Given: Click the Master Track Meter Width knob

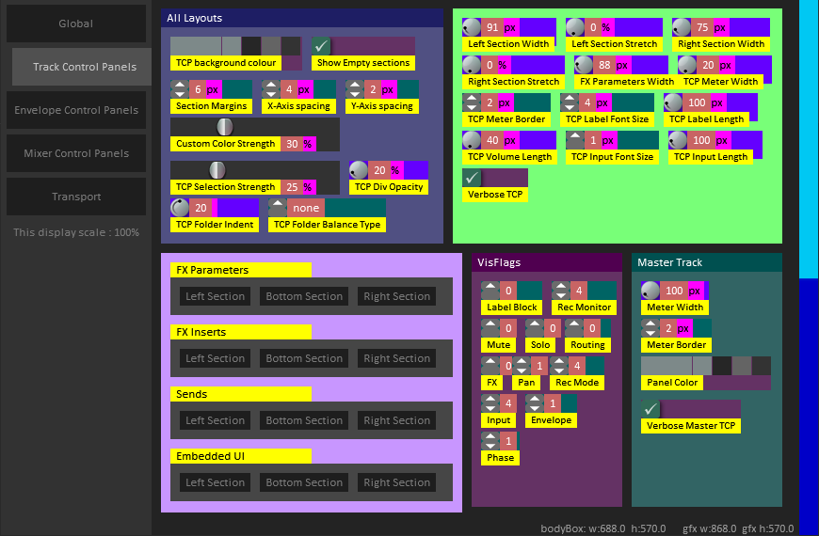Looking at the screenshot, I should tap(650, 291).
